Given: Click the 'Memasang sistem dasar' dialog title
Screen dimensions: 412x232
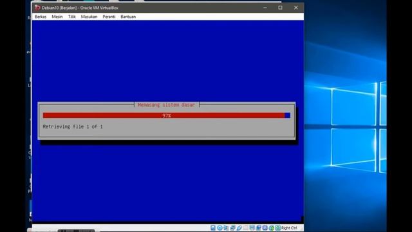Looking at the screenshot, I should [167, 105].
